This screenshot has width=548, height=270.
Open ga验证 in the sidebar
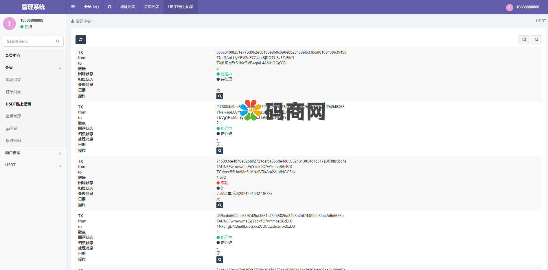[12, 129]
